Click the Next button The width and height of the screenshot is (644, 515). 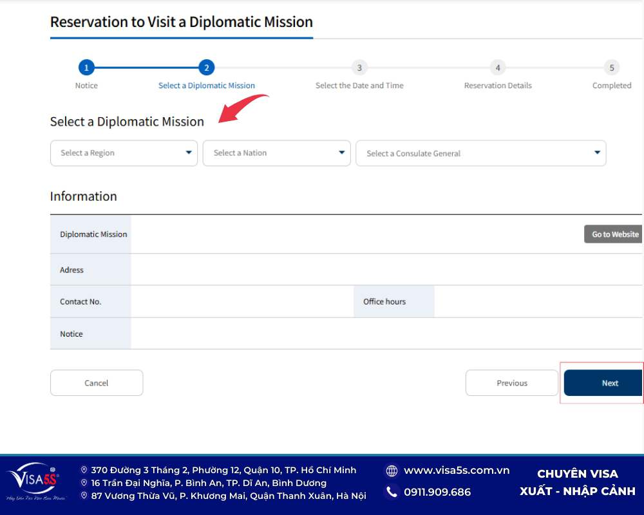click(611, 382)
